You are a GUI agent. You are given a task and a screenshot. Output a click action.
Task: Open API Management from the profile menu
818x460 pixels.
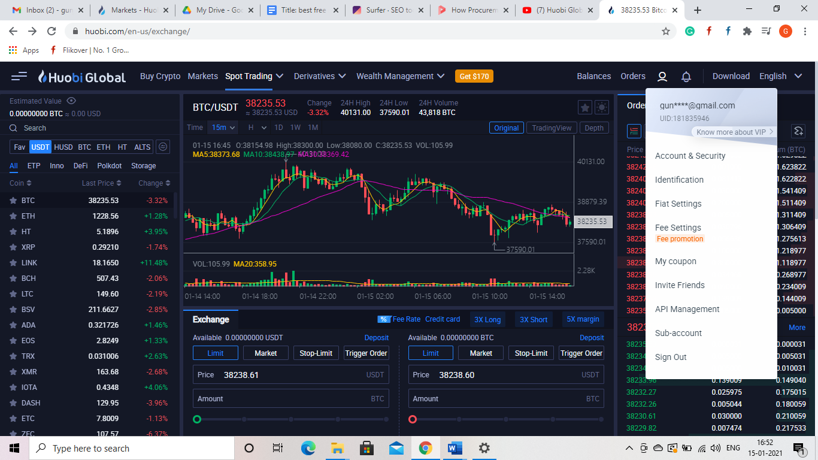687,309
